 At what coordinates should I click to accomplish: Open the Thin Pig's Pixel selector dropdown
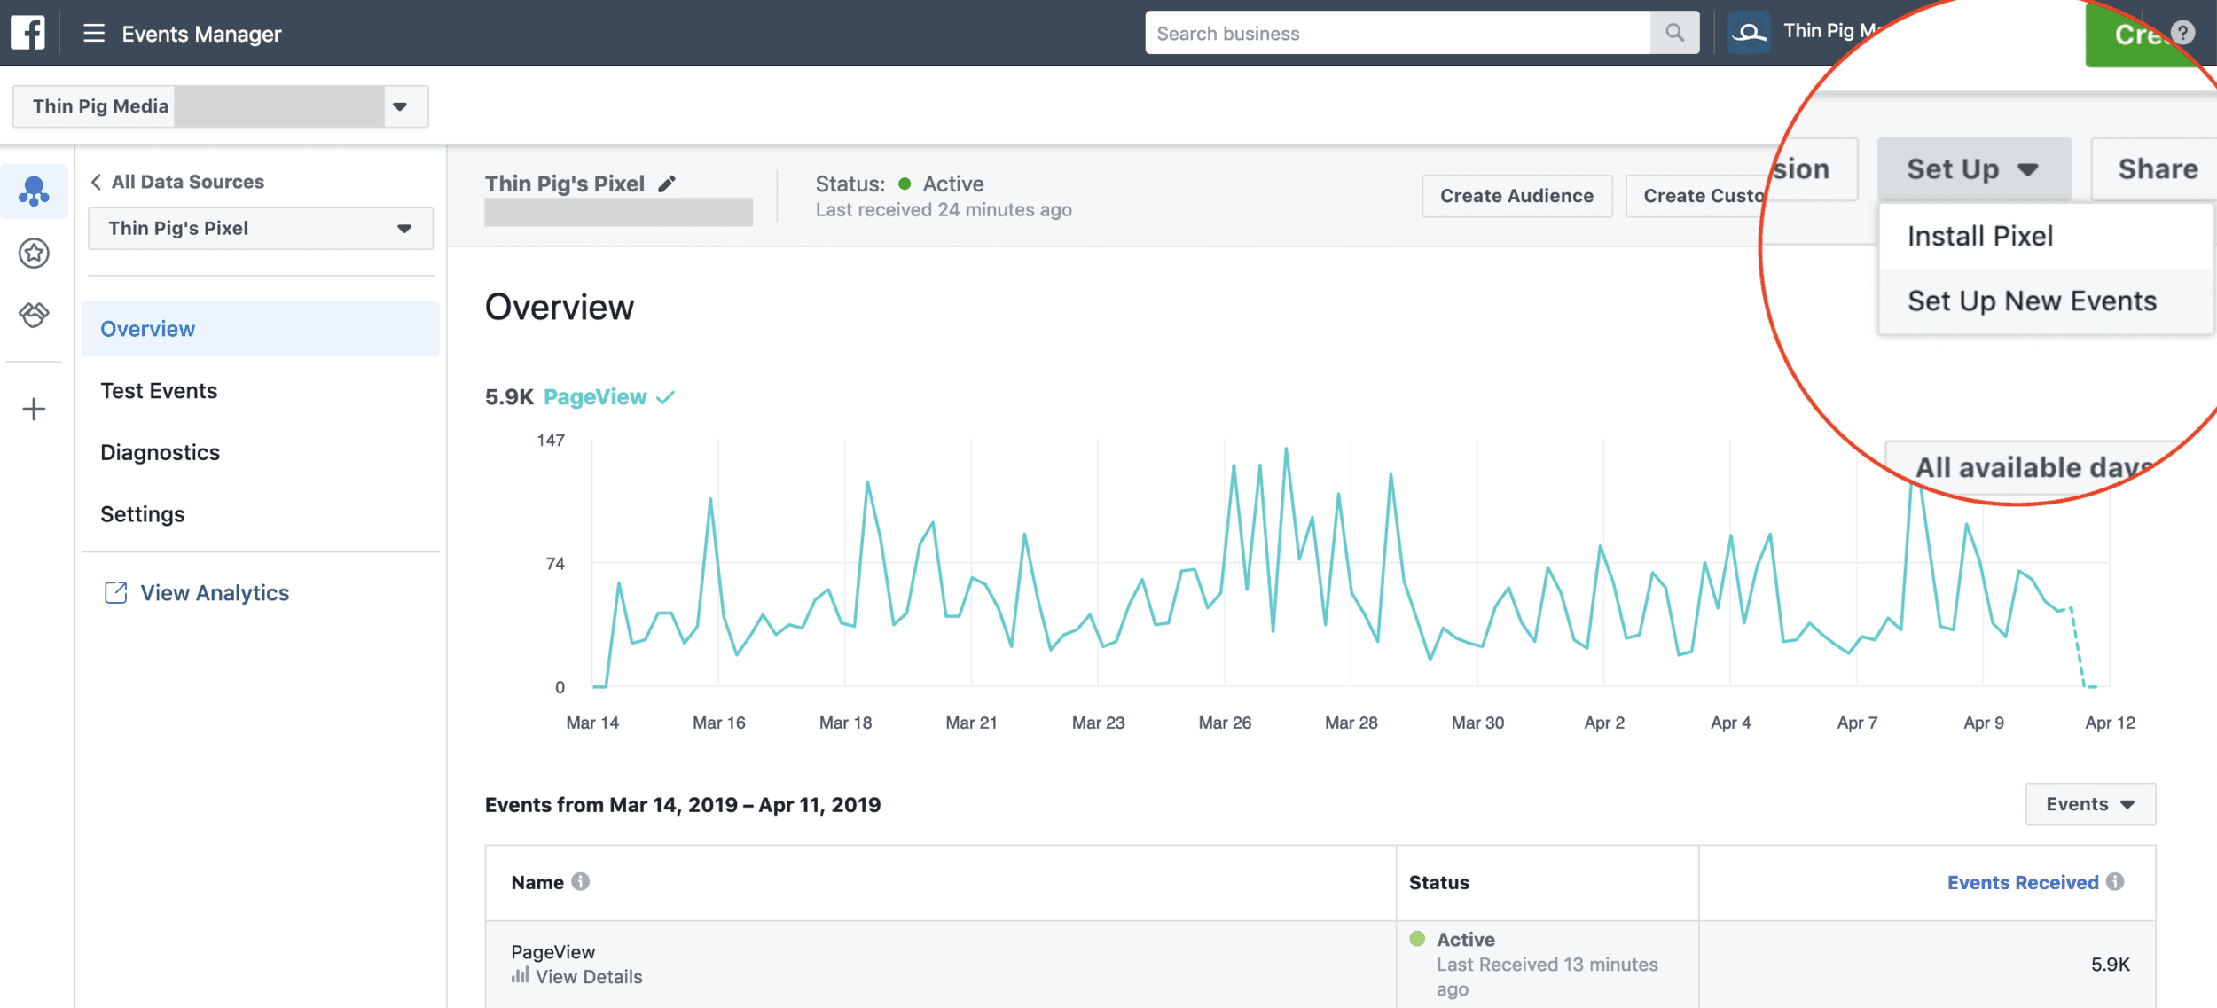(260, 229)
